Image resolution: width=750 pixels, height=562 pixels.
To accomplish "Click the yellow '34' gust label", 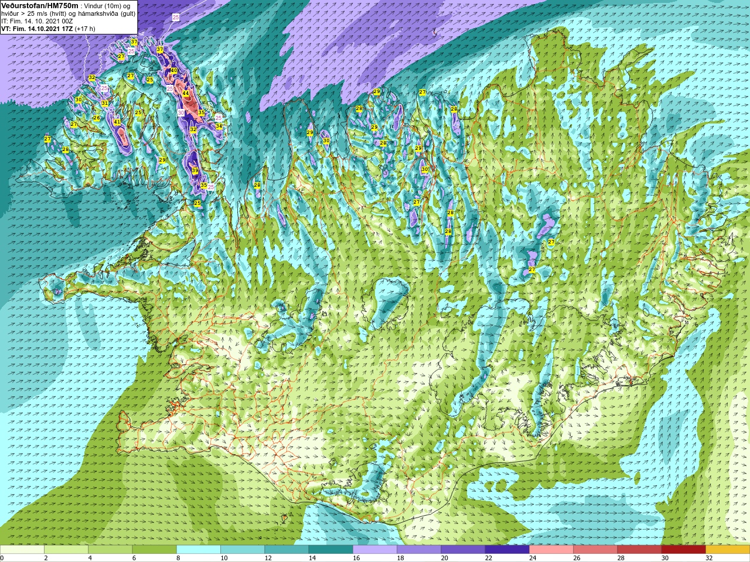I will (219, 126).
